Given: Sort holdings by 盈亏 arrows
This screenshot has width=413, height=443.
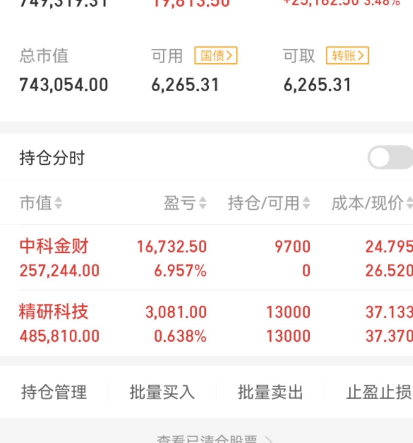Looking at the screenshot, I should pyautogui.click(x=202, y=203).
